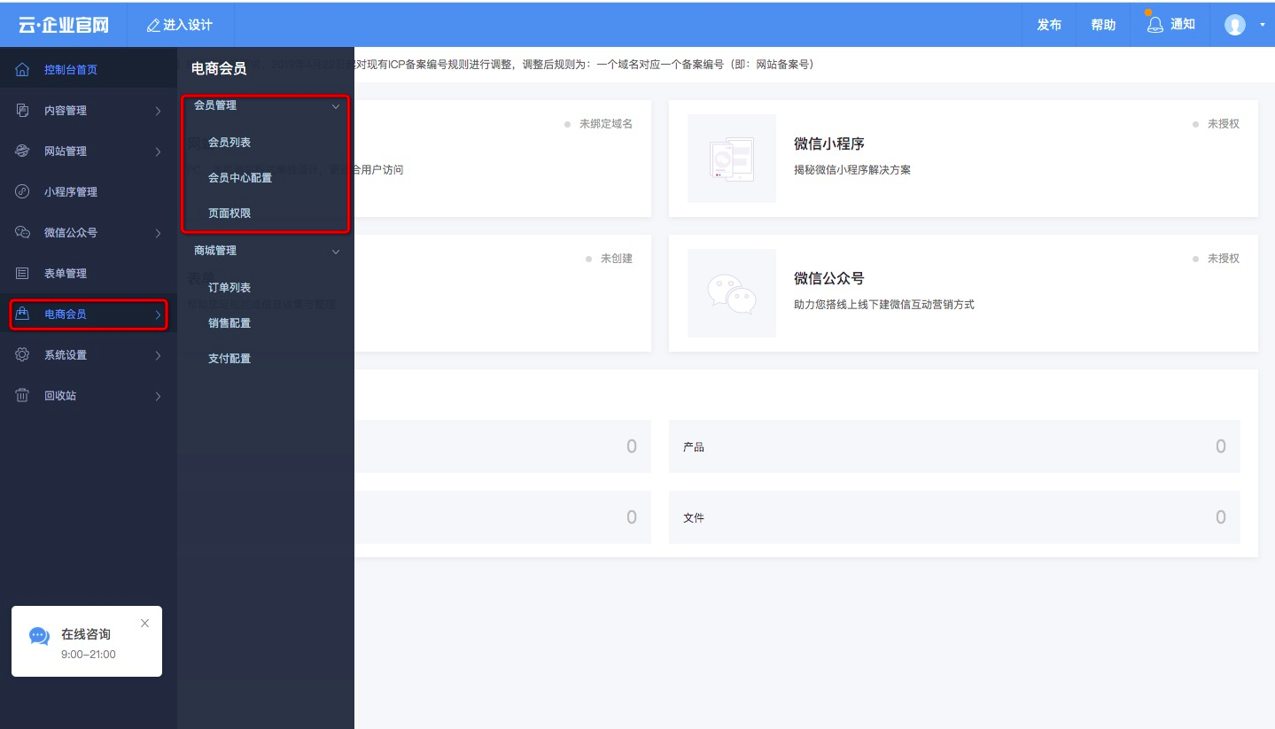Click 进入设计 text in header

click(x=188, y=25)
